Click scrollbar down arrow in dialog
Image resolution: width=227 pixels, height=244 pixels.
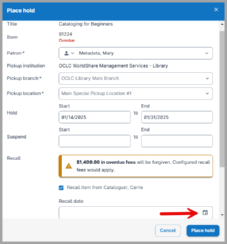[x=222, y=215]
